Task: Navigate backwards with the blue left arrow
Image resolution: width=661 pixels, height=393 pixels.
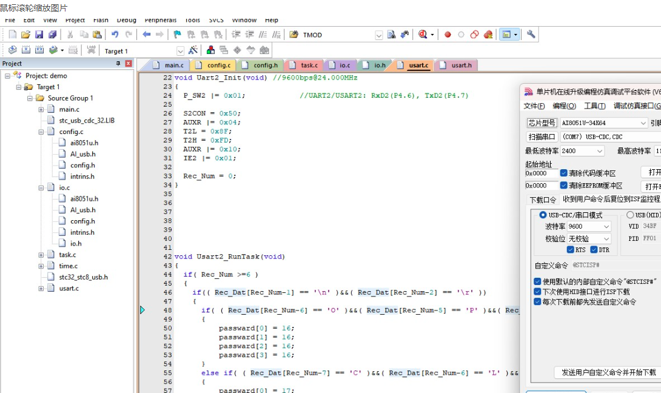Action: click(x=146, y=35)
